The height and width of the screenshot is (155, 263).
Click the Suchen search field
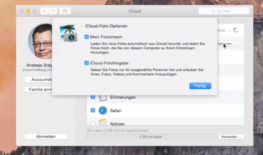[x=224, y=11]
